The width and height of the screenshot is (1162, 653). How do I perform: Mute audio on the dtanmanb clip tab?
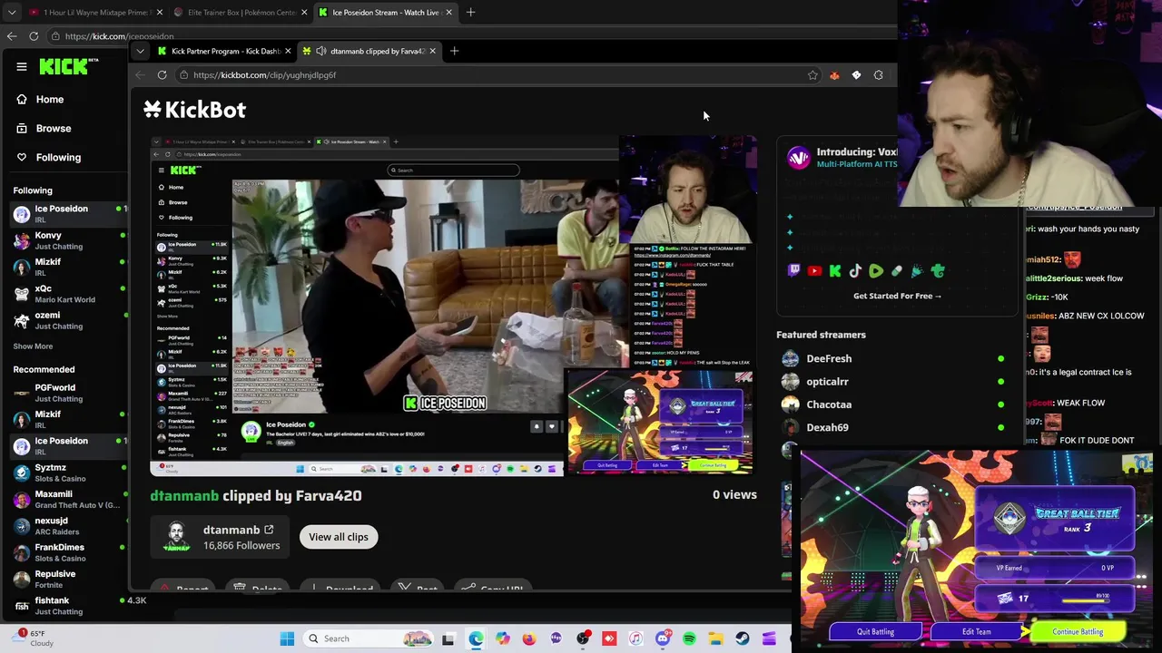[x=320, y=51]
